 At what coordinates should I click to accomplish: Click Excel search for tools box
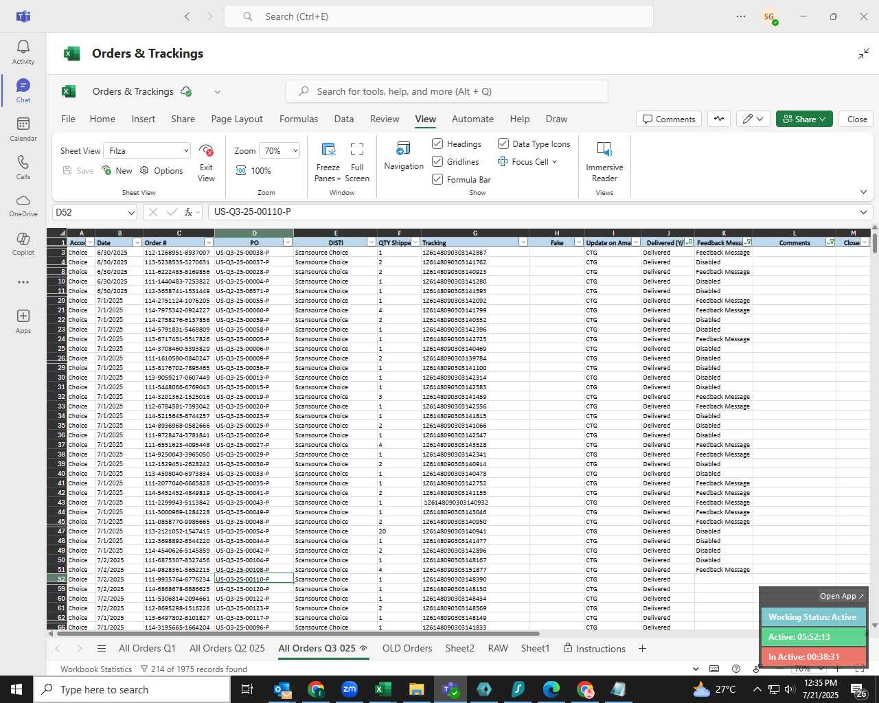(446, 91)
